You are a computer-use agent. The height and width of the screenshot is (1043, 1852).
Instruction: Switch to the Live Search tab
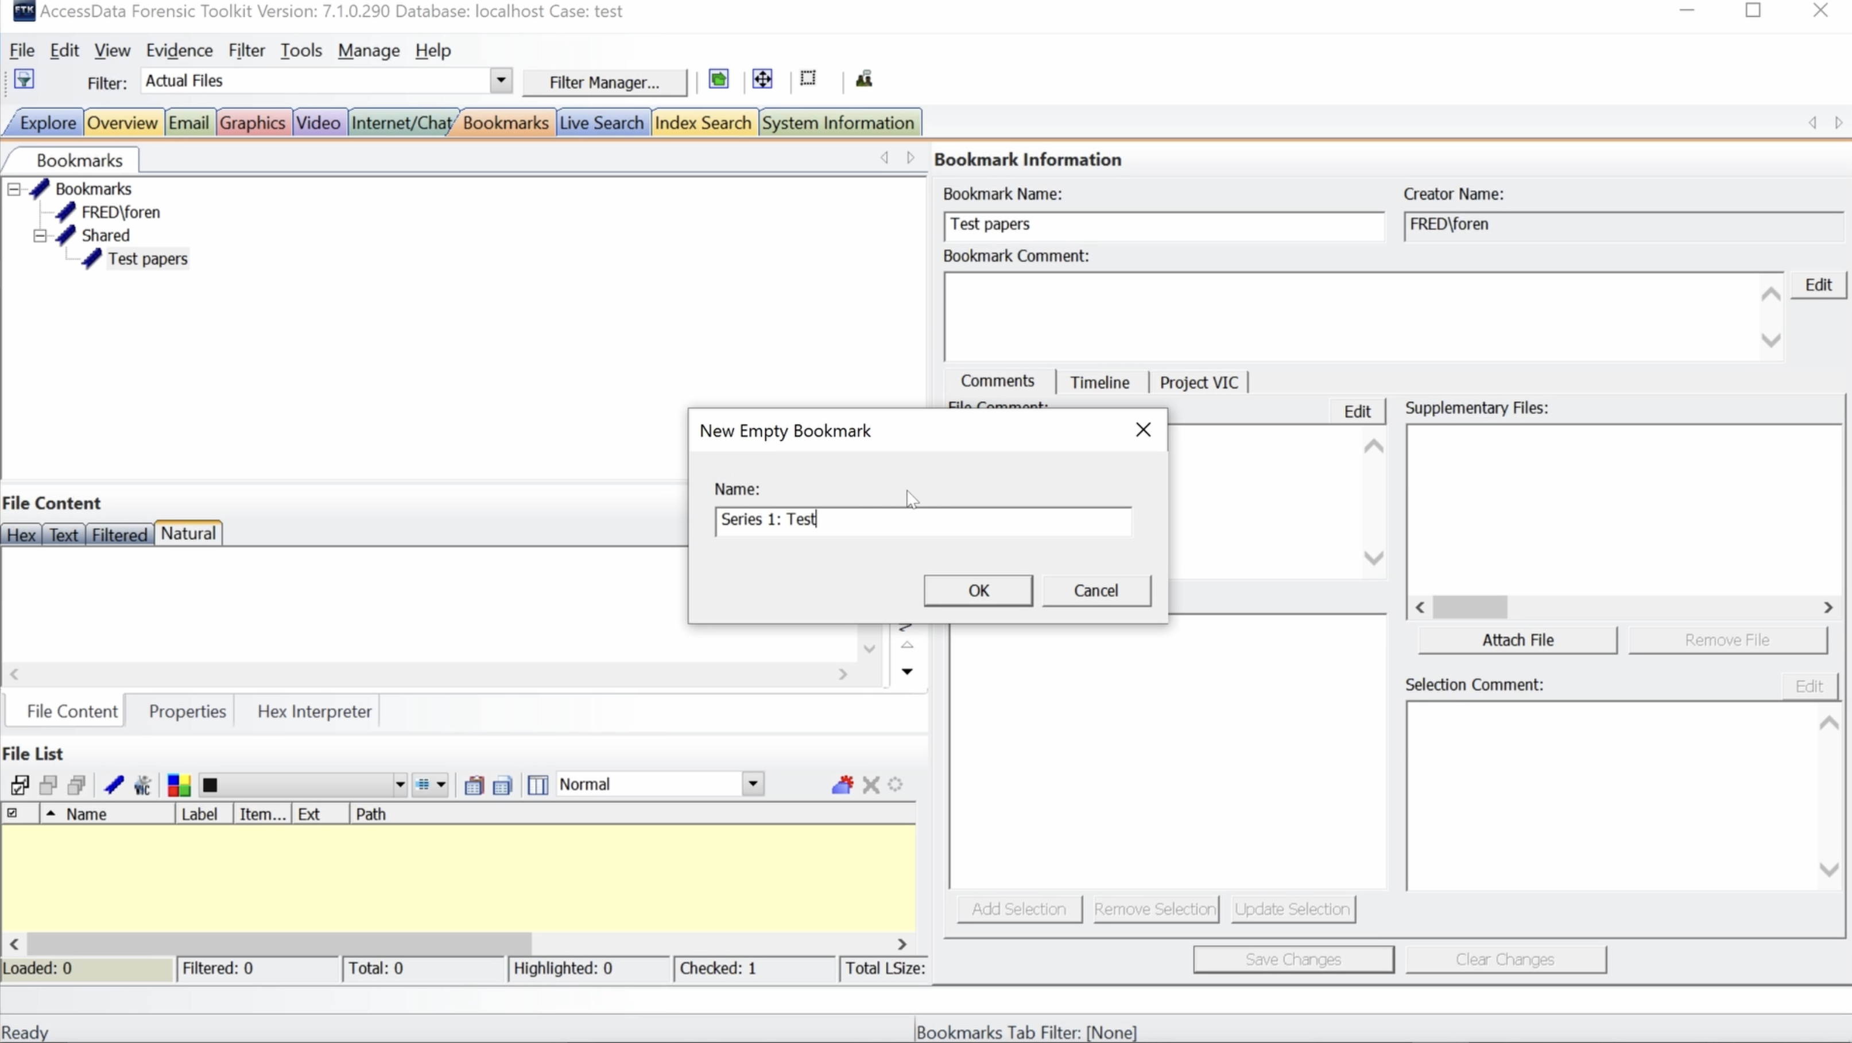601,123
